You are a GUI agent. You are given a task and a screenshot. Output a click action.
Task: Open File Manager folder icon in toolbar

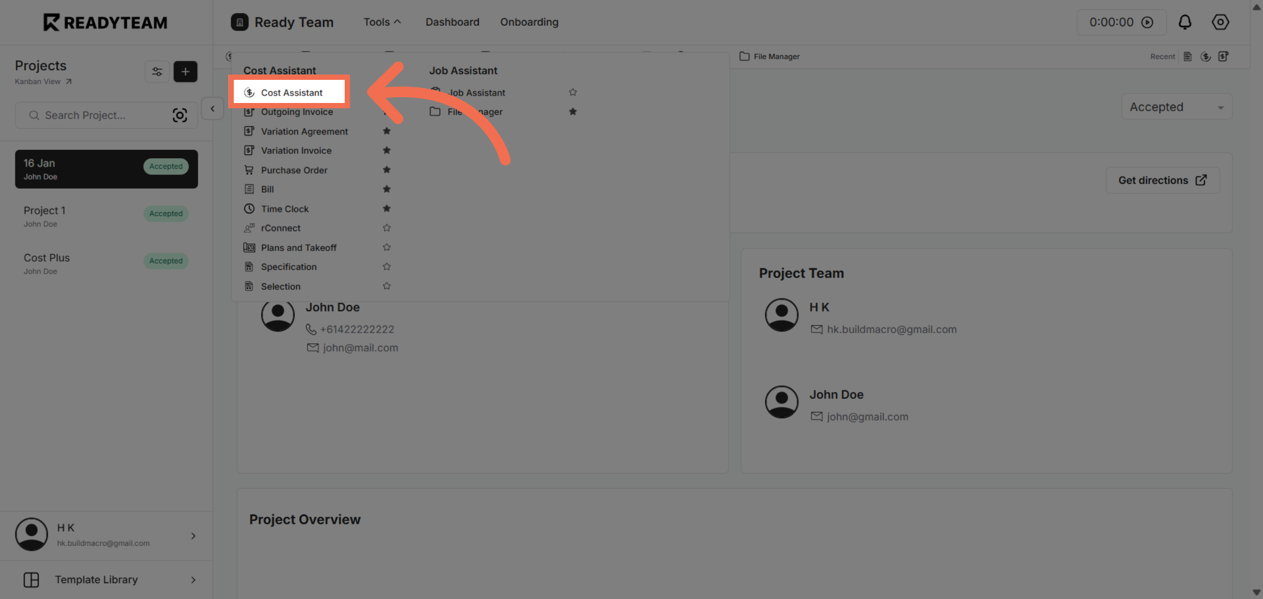coord(744,56)
